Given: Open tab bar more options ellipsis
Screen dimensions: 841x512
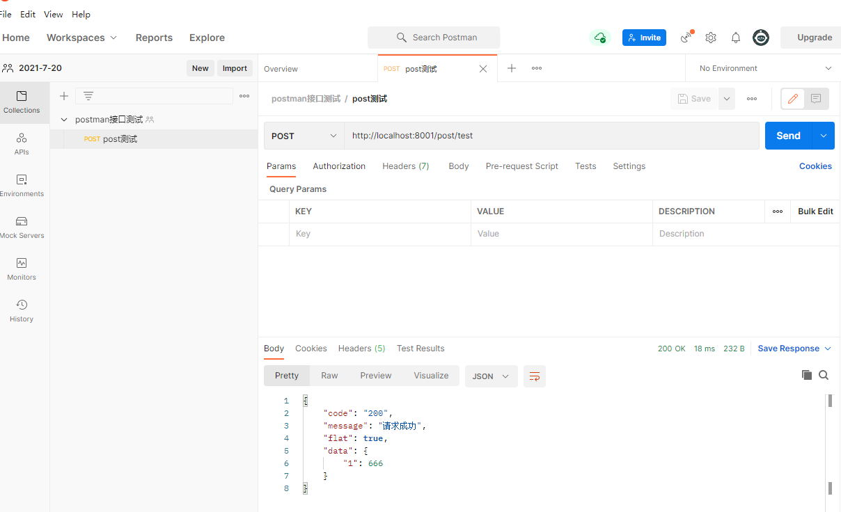Looking at the screenshot, I should [x=537, y=68].
